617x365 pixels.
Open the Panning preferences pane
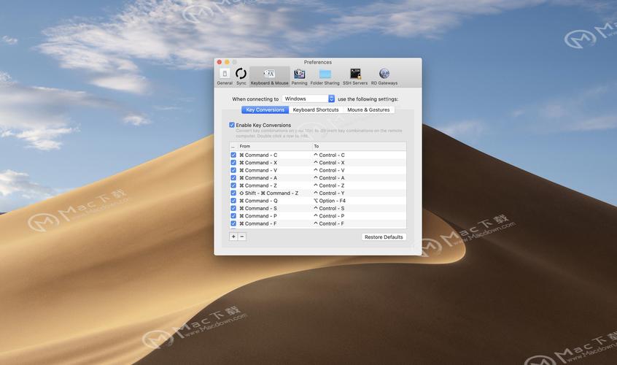(299, 76)
